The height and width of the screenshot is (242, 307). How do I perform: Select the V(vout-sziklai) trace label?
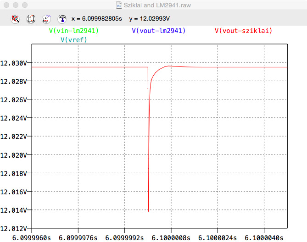click(x=243, y=31)
